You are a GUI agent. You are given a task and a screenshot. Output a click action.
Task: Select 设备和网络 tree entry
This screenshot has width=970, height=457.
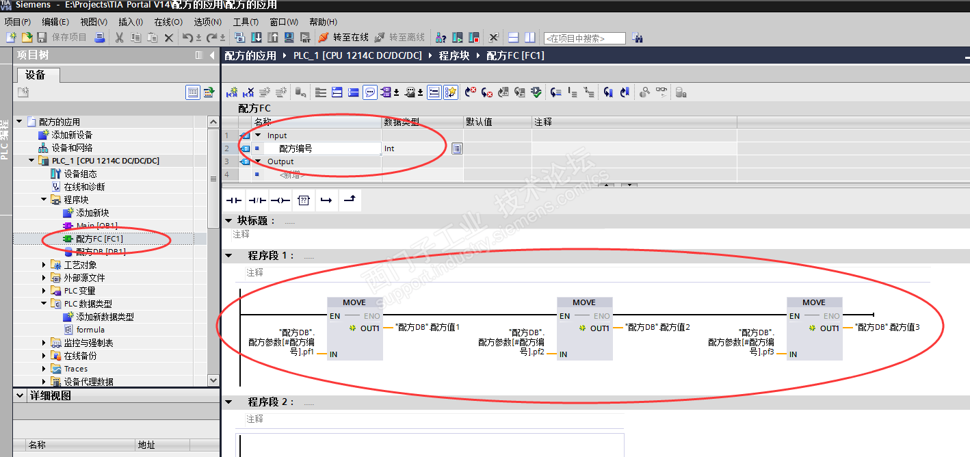pyautogui.click(x=72, y=148)
